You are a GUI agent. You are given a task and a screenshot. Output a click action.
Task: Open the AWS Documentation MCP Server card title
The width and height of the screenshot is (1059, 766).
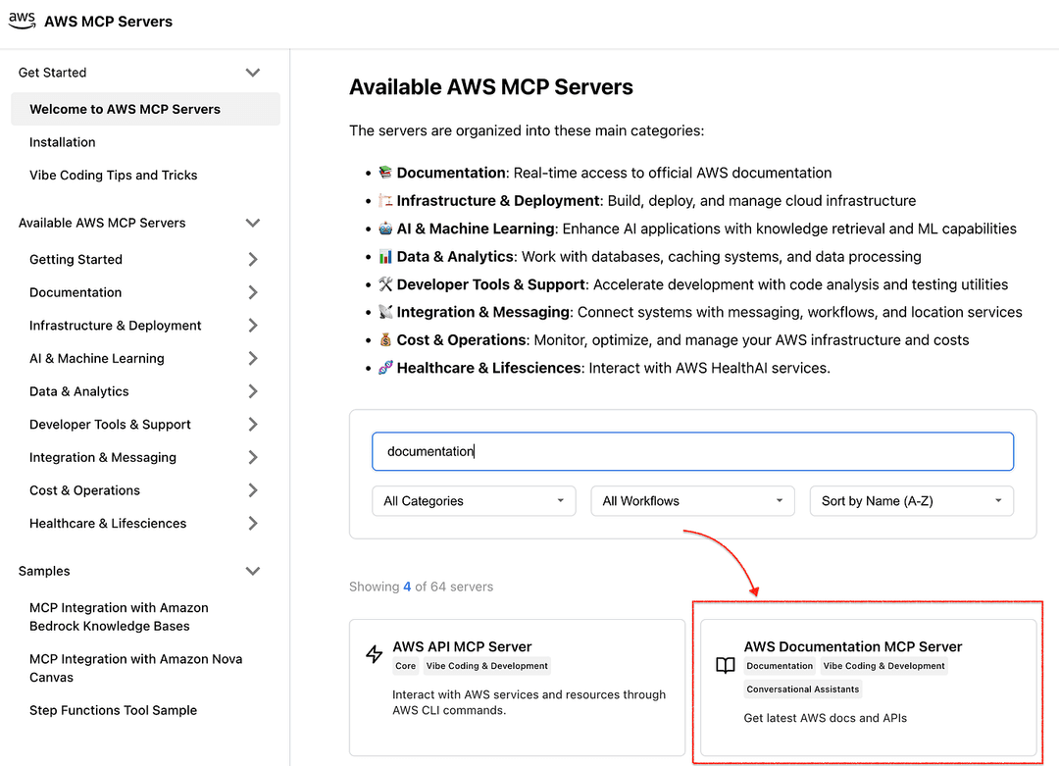tap(853, 646)
